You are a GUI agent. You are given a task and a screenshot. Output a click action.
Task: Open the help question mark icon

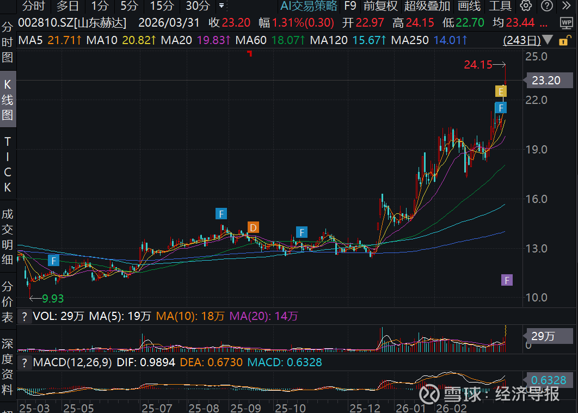coord(546,5)
